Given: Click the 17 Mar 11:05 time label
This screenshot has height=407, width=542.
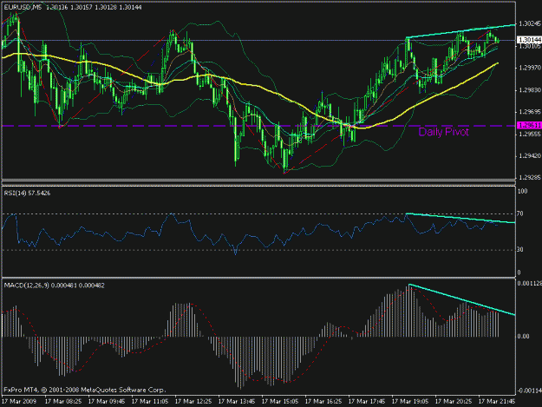Looking at the screenshot, I should (x=150, y=402).
